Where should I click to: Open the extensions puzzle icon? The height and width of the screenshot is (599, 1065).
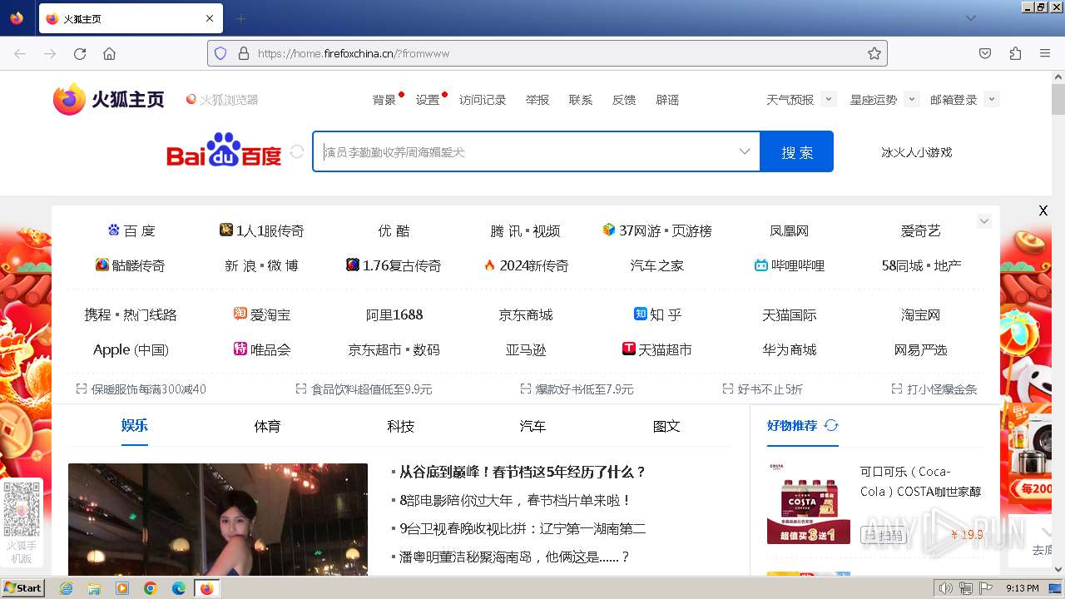[1015, 53]
